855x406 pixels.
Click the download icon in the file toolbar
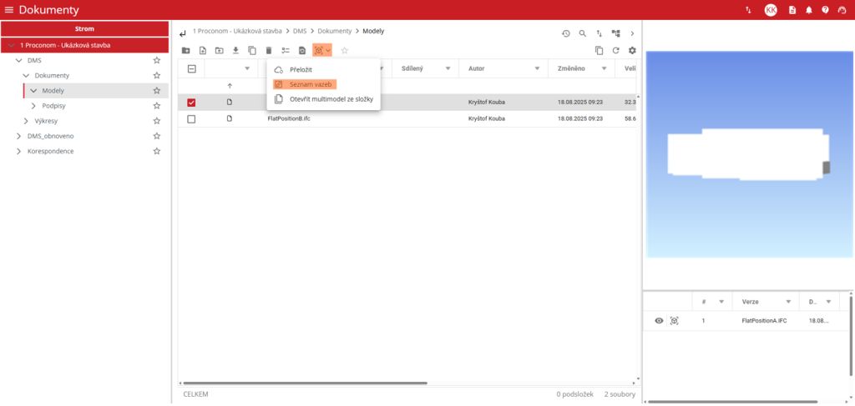coord(235,51)
